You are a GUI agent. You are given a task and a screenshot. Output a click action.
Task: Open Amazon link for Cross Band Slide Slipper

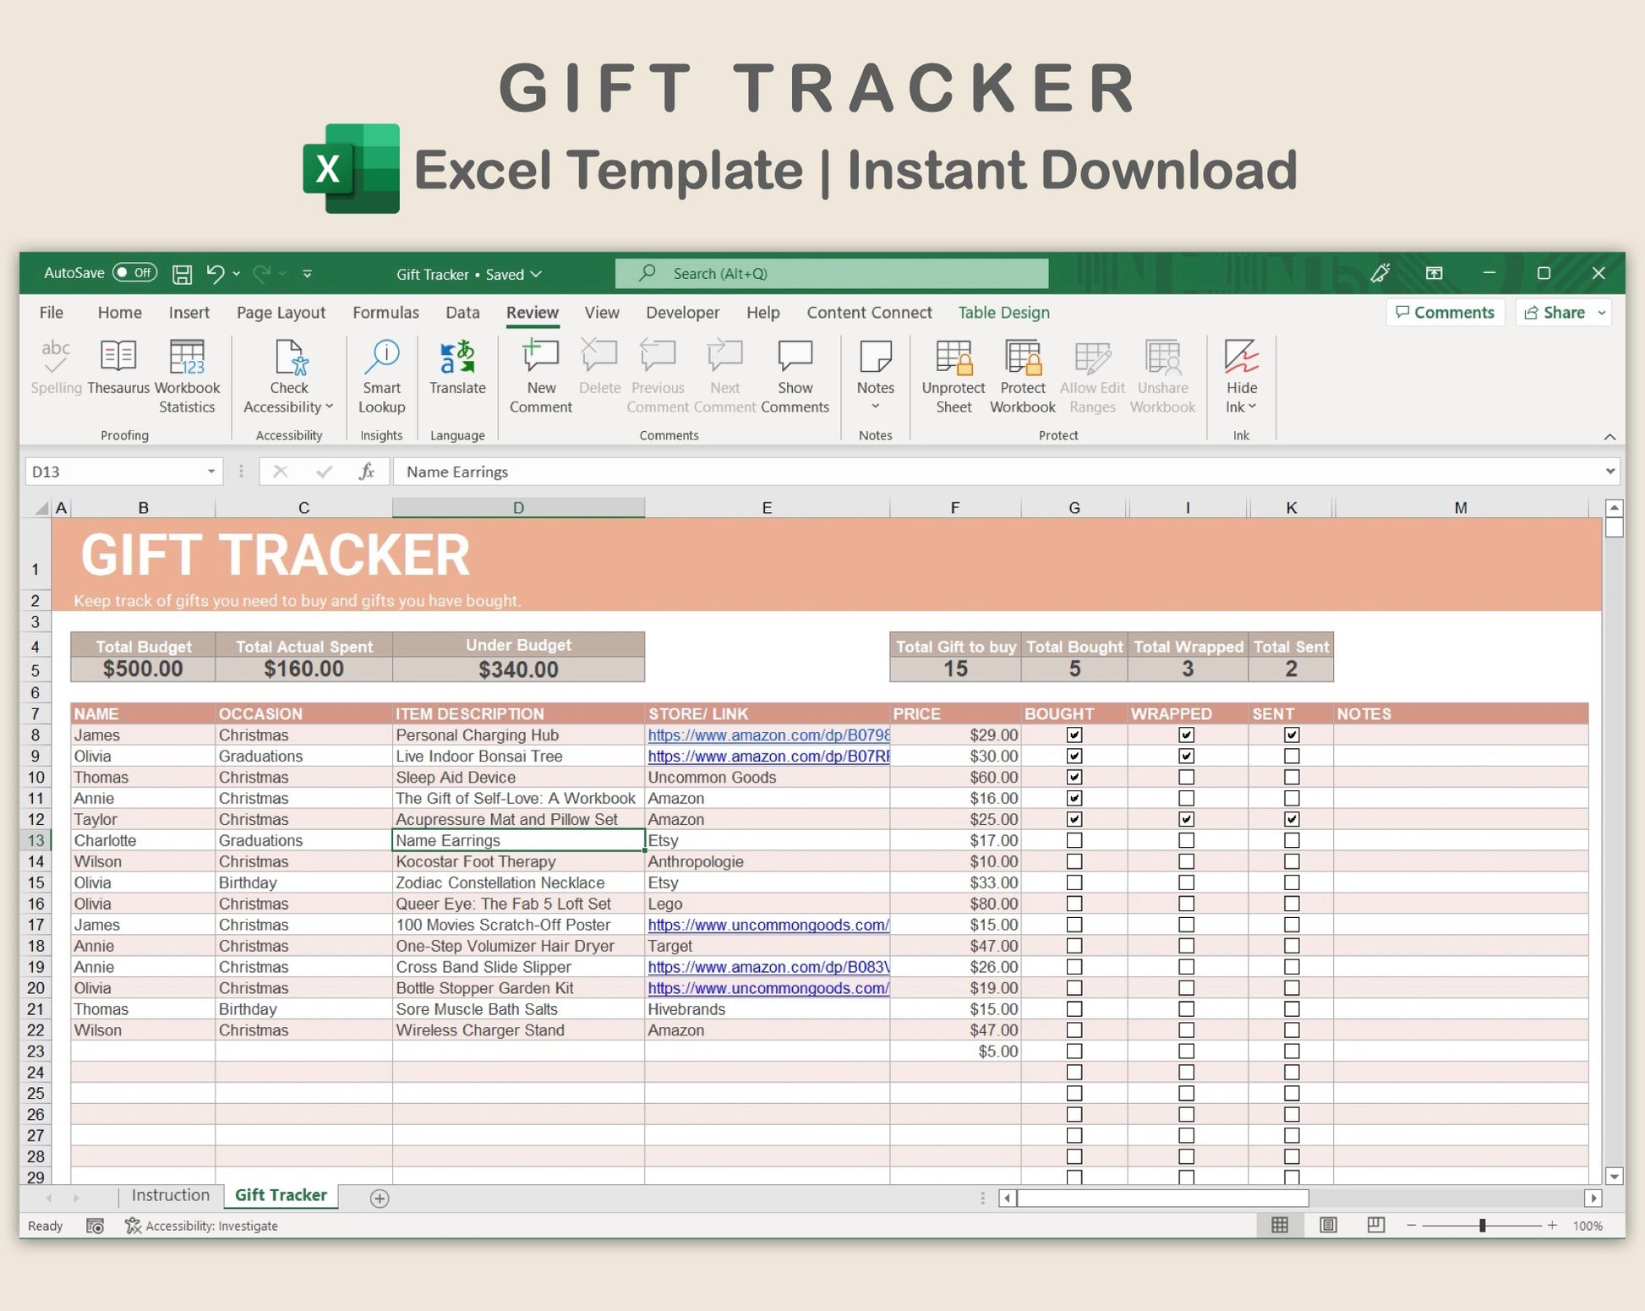pos(768,967)
